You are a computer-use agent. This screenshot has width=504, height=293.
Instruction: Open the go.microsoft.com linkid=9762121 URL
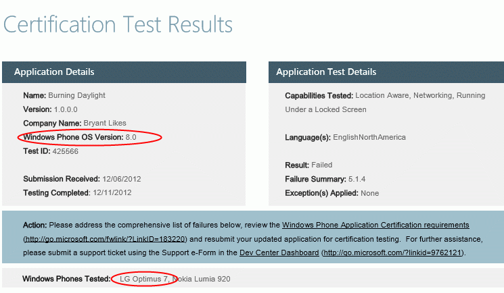tap(392, 253)
